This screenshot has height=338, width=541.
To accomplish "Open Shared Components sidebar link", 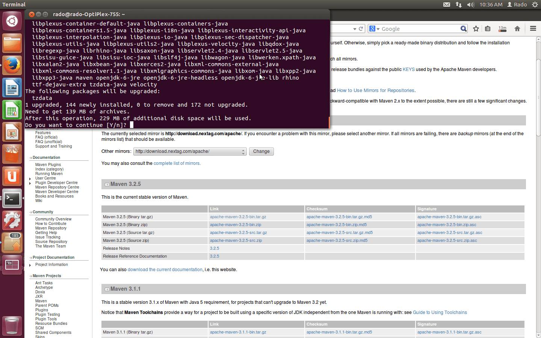I will click(53, 332).
